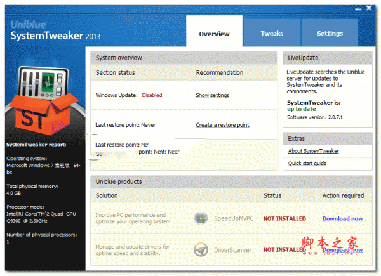This screenshot has width=381, height=276.
Task: Click the Section status column header
Action: tap(115, 72)
